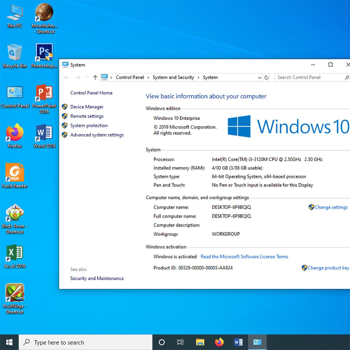The image size is (350, 350).
Task: Click the Search Control Panel field
Action: pos(309,78)
